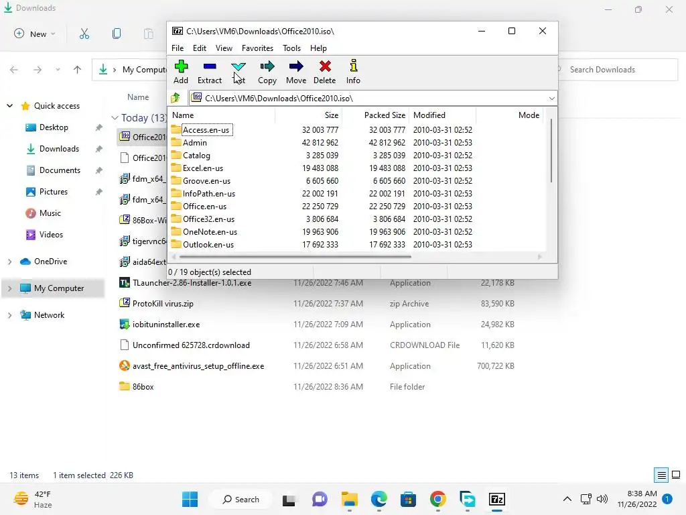Select the Groove.en-us folder
This screenshot has width=686, height=515.
206,180
